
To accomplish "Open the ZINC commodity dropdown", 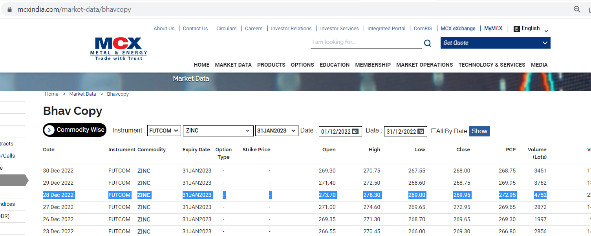I will pos(218,131).
